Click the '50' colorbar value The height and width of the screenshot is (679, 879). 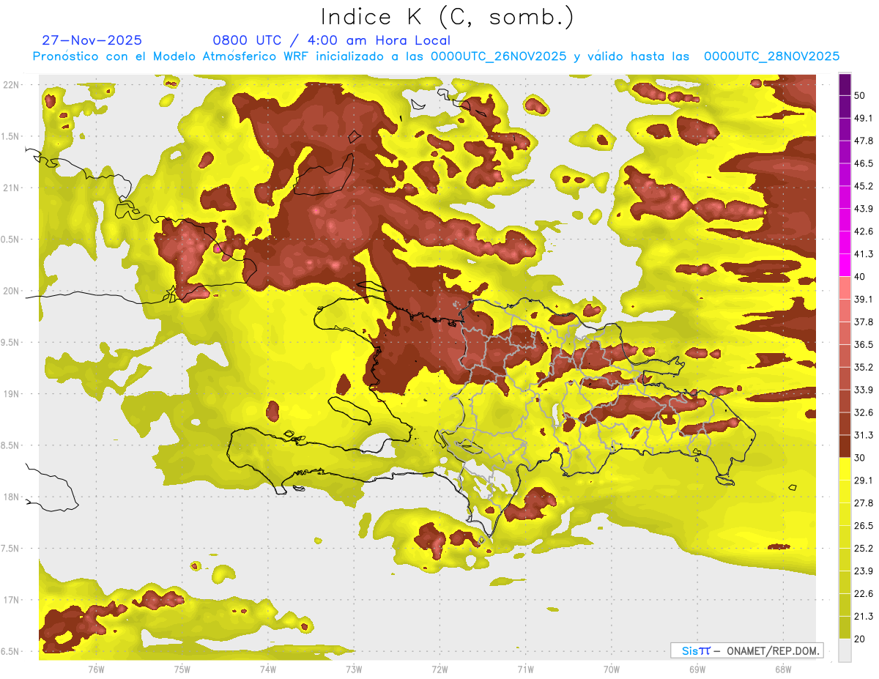point(861,95)
